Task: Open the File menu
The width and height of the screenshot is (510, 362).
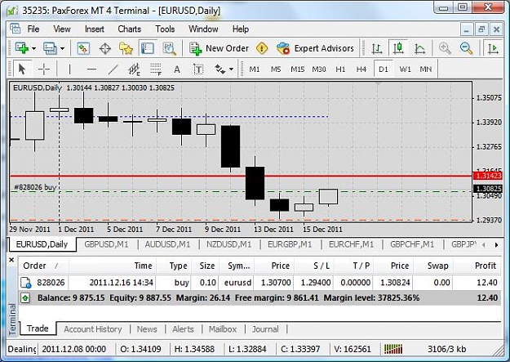Action: [x=33, y=29]
